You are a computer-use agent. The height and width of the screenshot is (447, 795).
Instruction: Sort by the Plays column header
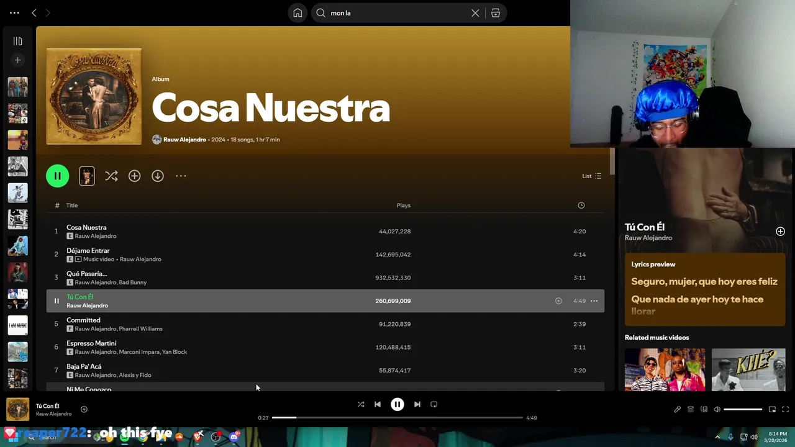(x=404, y=205)
